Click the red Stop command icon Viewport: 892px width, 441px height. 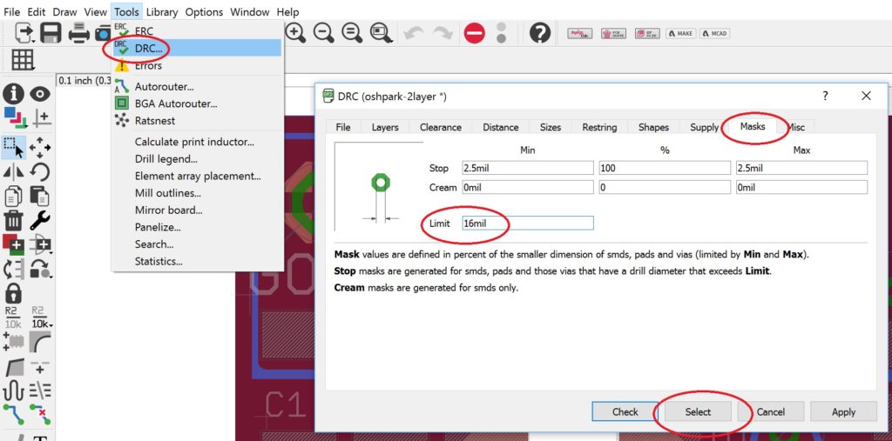(474, 34)
